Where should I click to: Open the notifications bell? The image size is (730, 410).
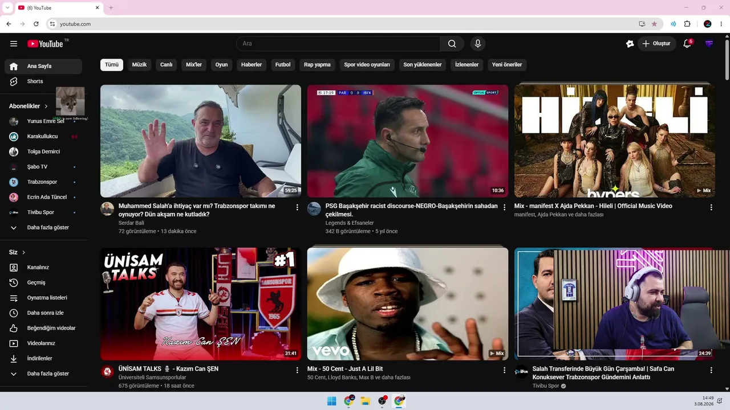(x=687, y=44)
